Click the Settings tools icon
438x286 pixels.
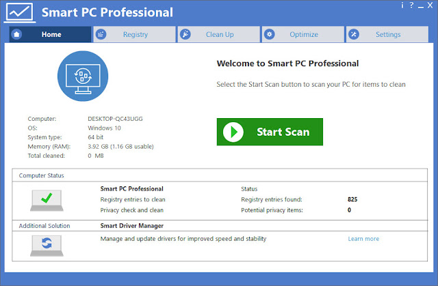pyautogui.click(x=354, y=34)
